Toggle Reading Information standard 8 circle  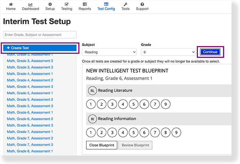(x=166, y=133)
